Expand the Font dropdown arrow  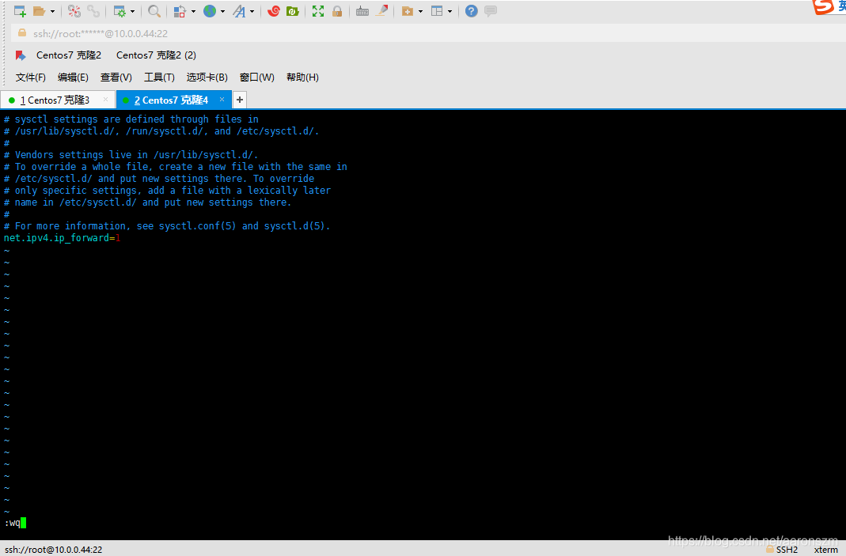(x=252, y=11)
